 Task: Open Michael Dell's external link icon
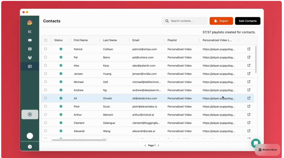click(x=249, y=82)
